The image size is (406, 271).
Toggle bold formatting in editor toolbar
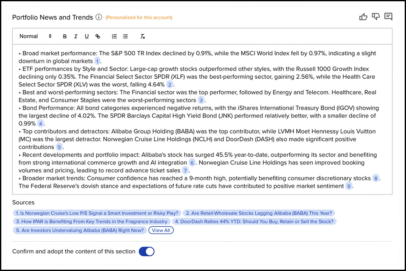[x=65, y=36]
